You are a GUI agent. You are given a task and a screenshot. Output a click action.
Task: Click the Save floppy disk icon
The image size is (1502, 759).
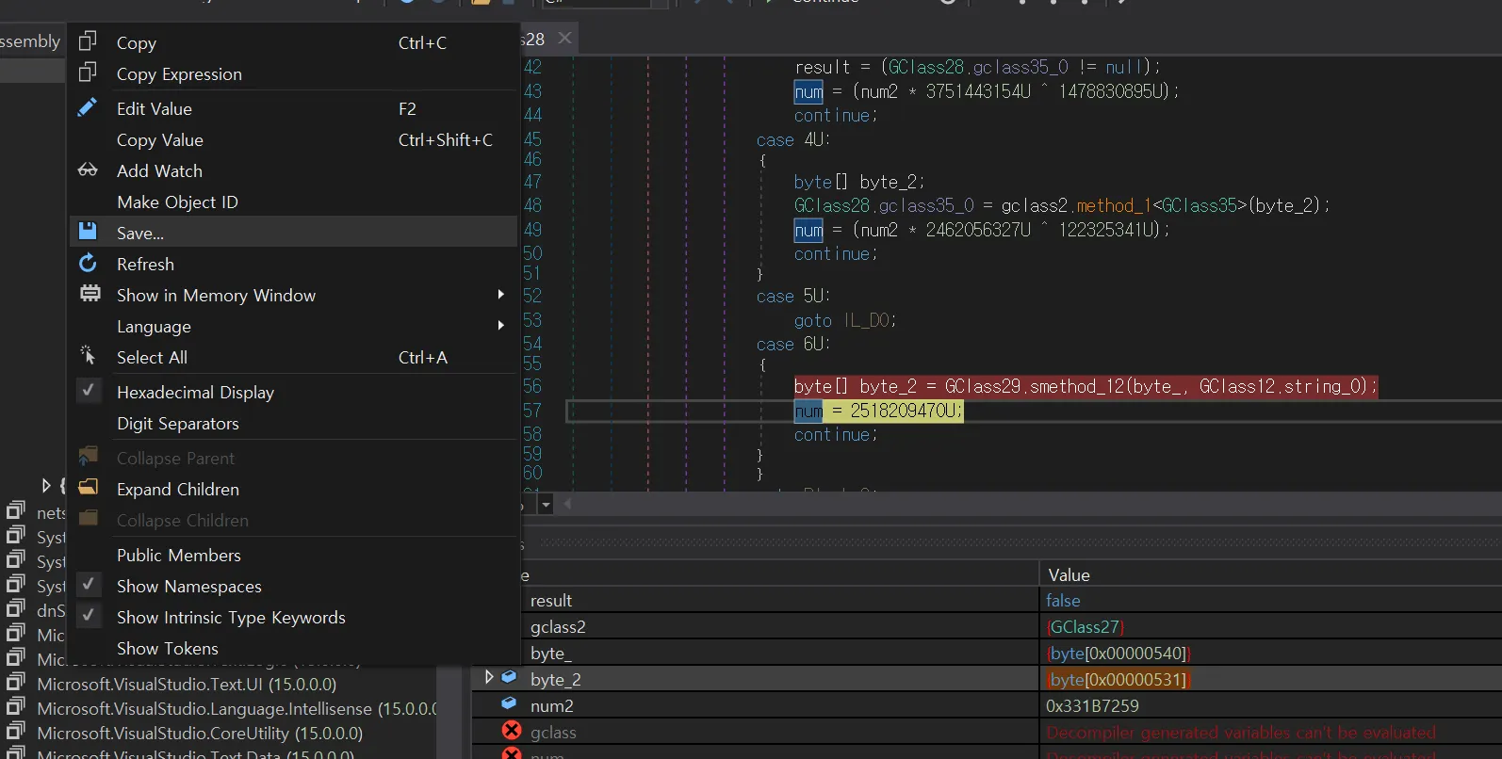pos(88,232)
